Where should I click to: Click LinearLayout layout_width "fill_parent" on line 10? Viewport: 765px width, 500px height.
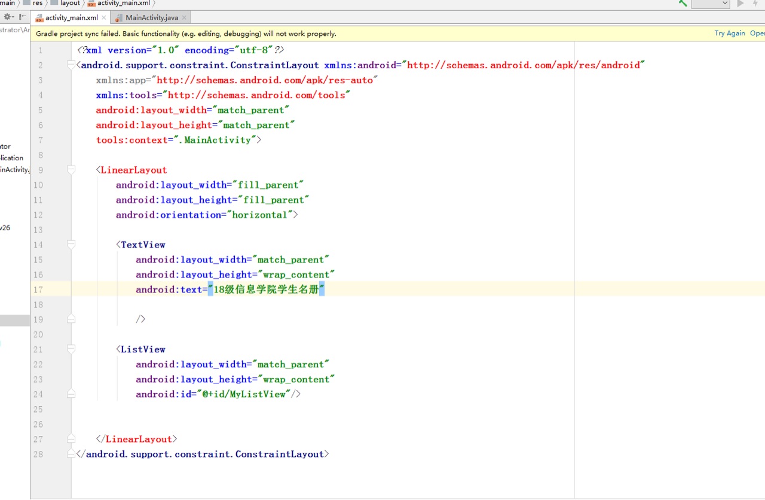click(x=268, y=185)
